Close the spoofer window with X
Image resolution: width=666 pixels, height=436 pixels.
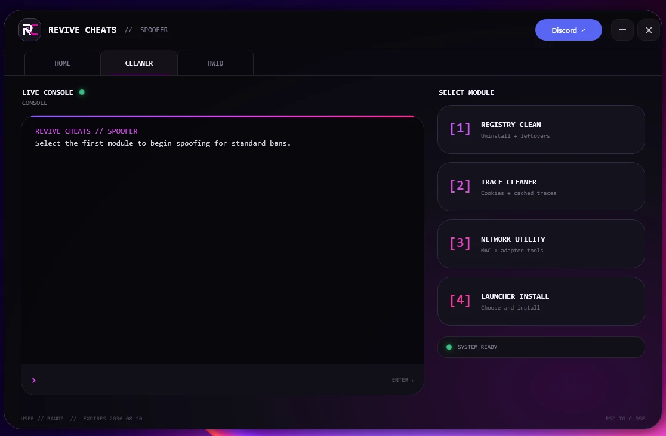(x=649, y=30)
